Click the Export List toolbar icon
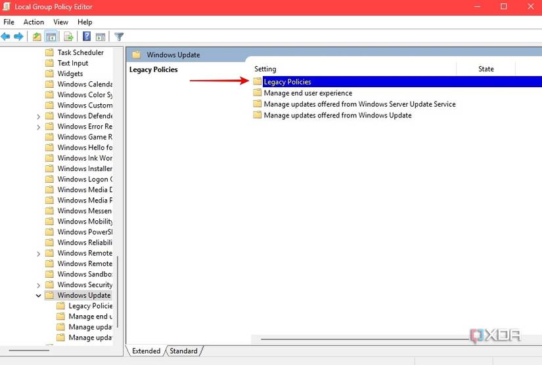The image size is (542, 365). point(68,36)
